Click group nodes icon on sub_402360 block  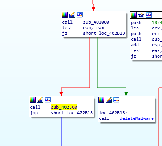[48, 100]
